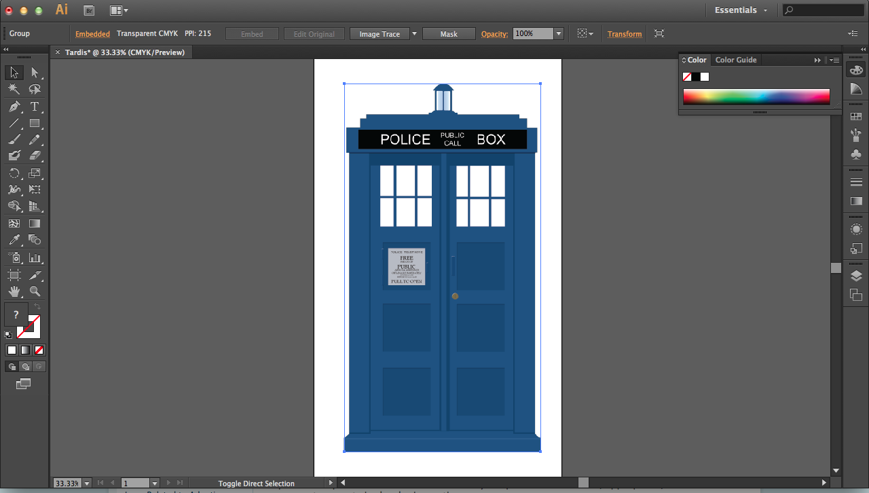This screenshot has width=869, height=493.
Task: Select the Mesh tool
Action: (14, 223)
